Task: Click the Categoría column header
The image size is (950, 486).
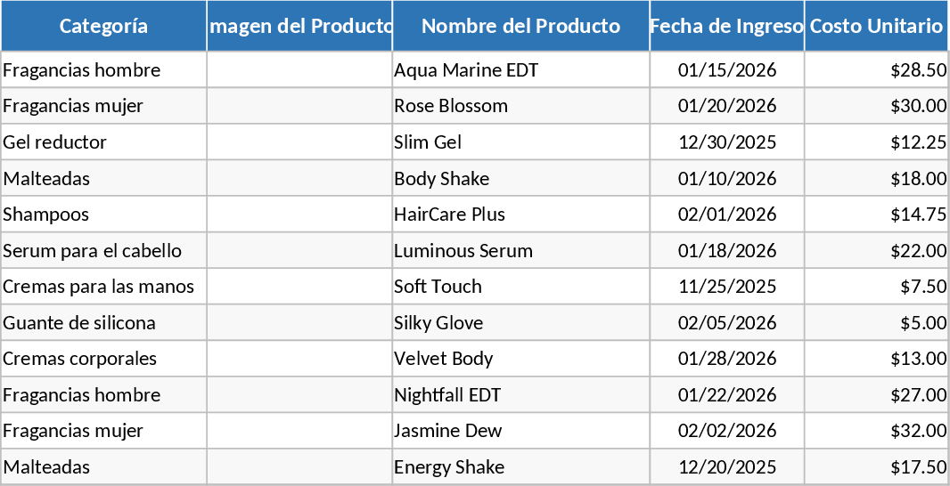Action: pyautogui.click(x=103, y=26)
